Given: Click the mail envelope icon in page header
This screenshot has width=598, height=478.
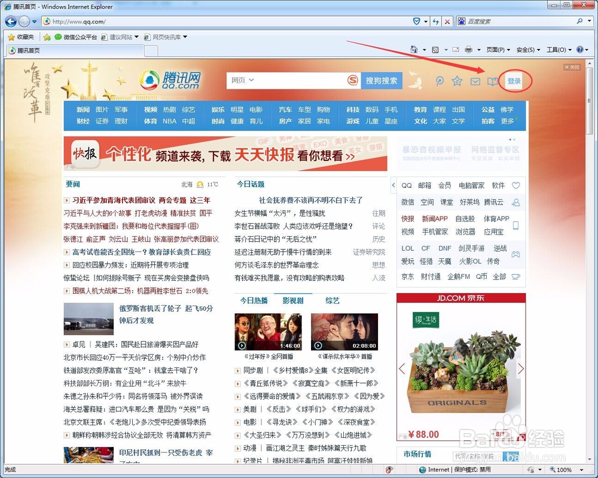Looking at the screenshot, I should (x=475, y=81).
